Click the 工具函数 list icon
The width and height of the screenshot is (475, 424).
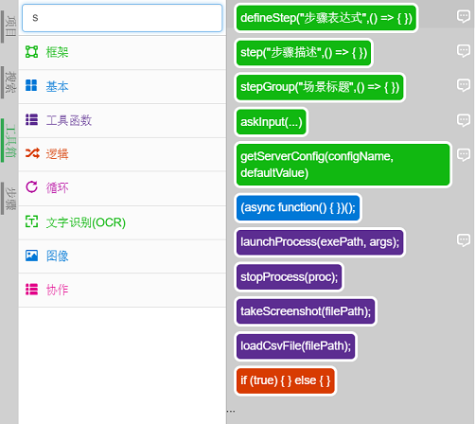click(31, 119)
